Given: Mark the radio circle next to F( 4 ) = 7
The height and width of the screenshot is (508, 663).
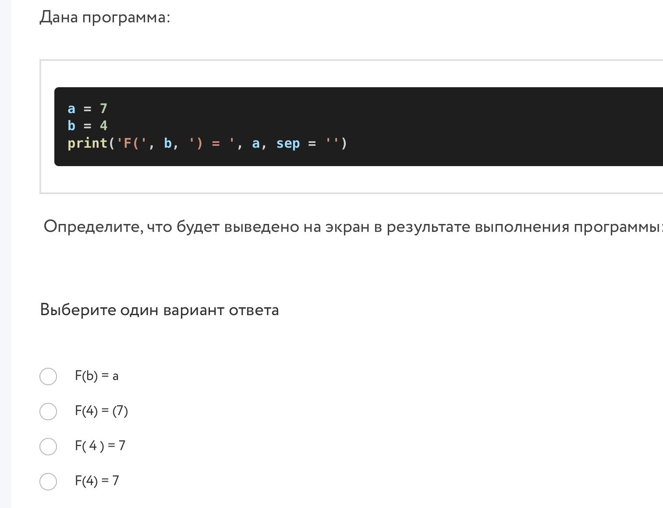Looking at the screenshot, I should (x=48, y=447).
